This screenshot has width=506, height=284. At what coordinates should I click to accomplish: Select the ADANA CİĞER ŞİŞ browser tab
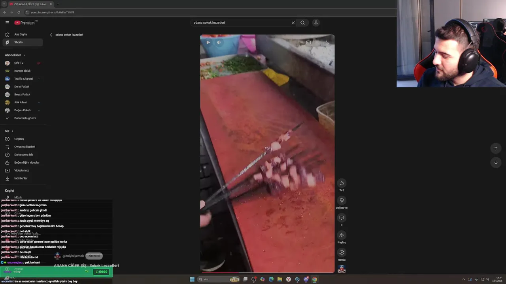coord(31,4)
